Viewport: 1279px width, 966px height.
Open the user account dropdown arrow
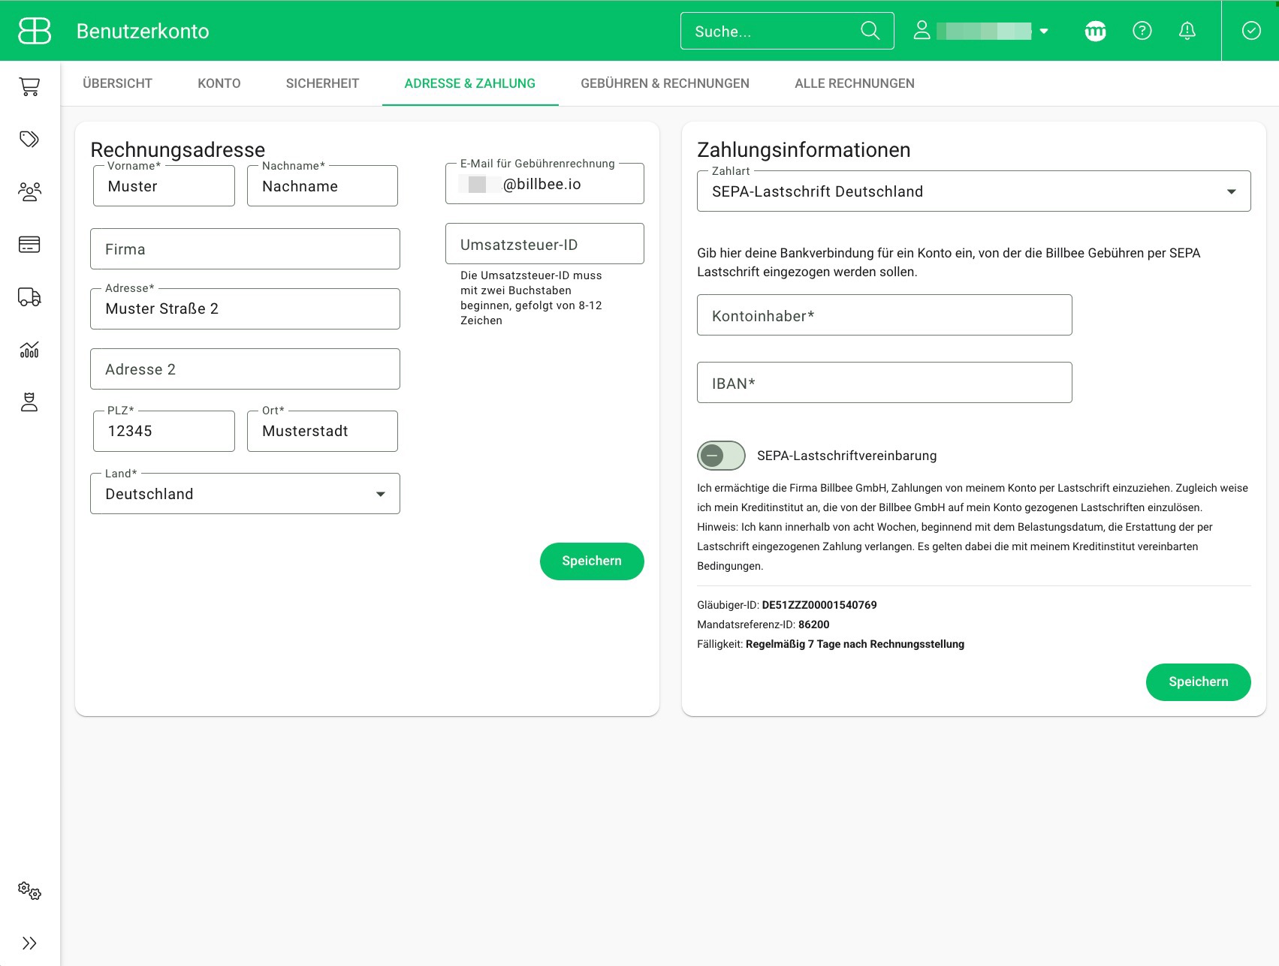pos(1044,32)
